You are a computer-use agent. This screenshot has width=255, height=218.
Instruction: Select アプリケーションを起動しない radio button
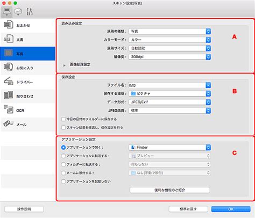click(x=63, y=181)
